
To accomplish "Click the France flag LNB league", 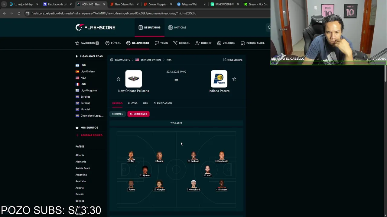I will tap(81, 84).
